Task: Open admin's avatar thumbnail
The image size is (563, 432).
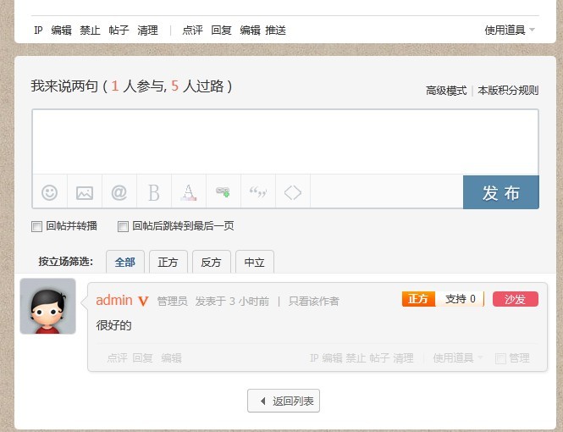Action: point(47,306)
